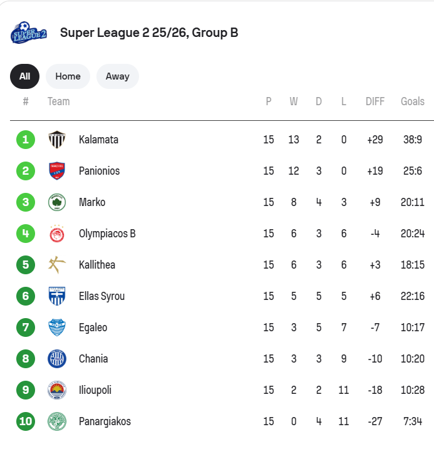434x459 pixels.
Task: Click the Kalamata club crest
Action: pyautogui.click(x=57, y=140)
